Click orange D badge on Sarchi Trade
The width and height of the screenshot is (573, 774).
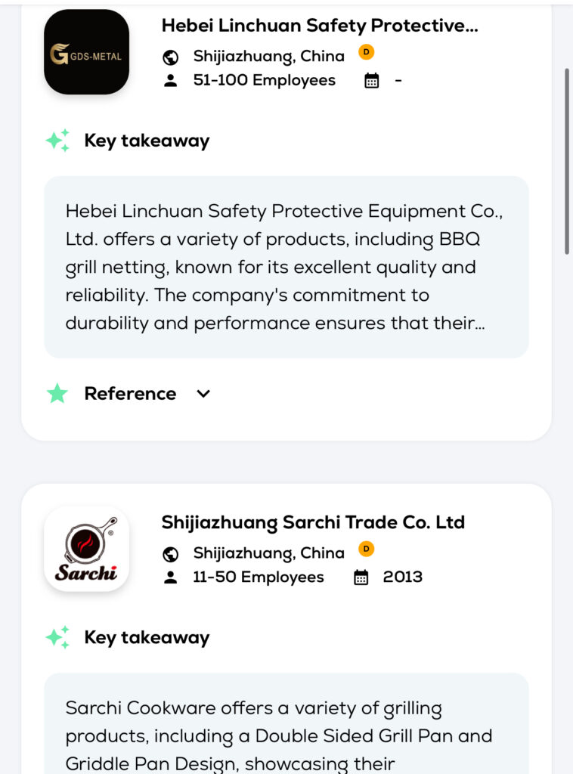[366, 549]
